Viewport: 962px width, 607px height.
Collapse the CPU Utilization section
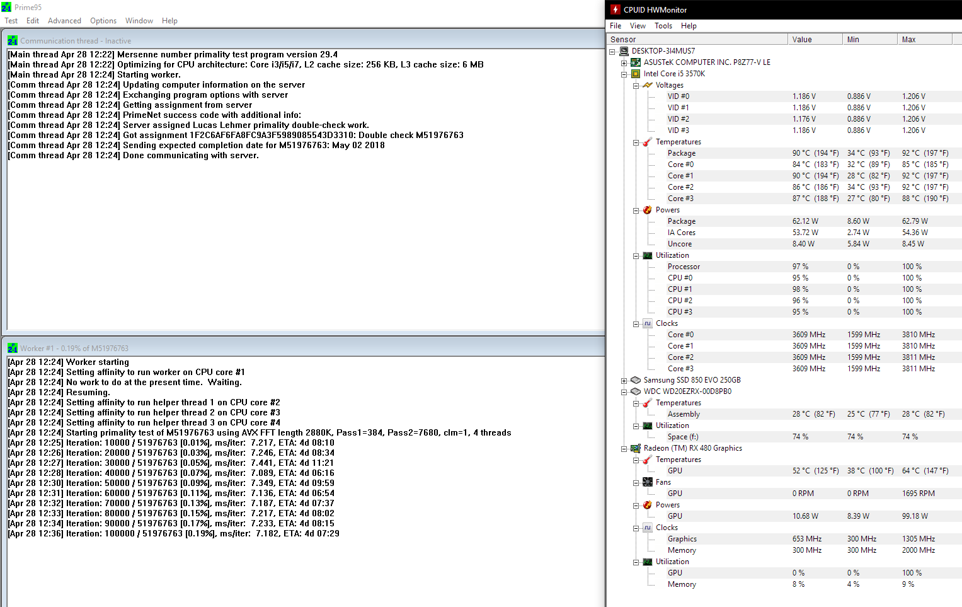coord(636,255)
